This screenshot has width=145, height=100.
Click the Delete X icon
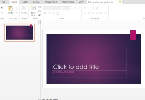24,8
